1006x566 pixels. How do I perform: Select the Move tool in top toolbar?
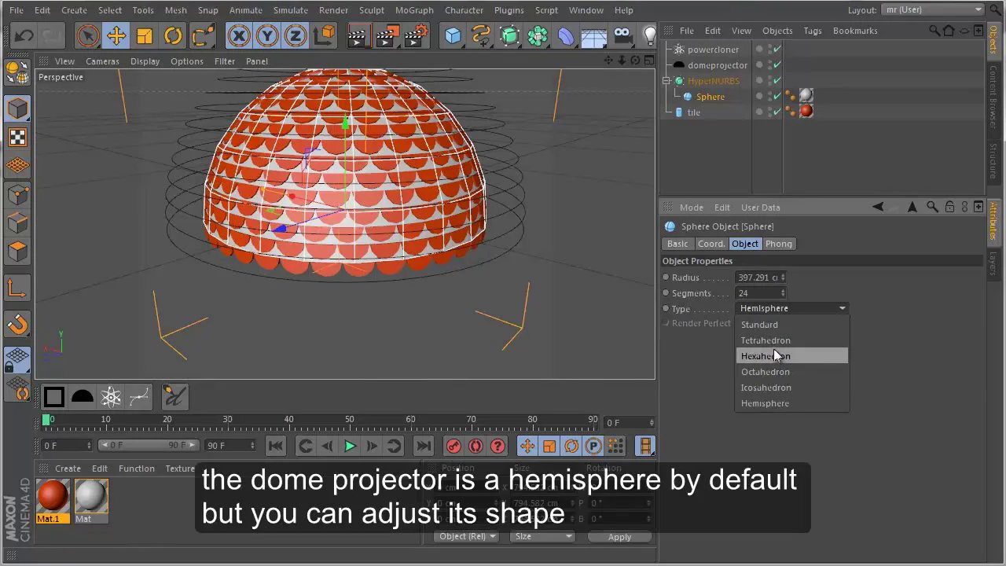pyautogui.click(x=116, y=35)
